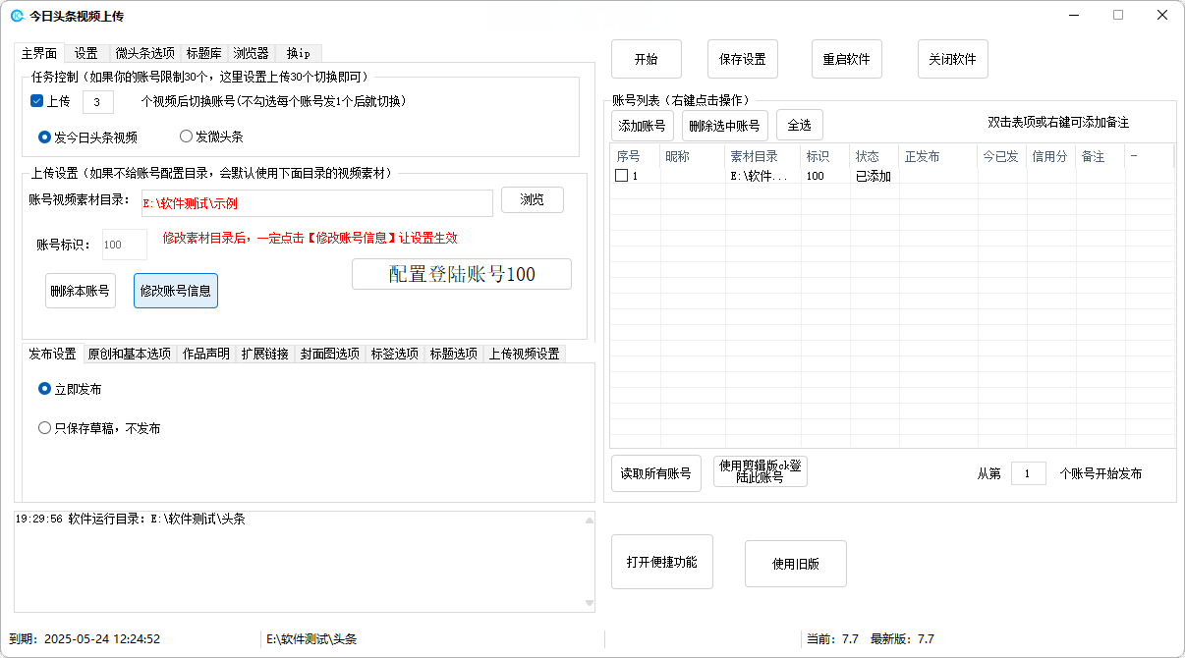1185x658 pixels.
Task: Click the log scrollbar up arrow
Action: point(590,521)
